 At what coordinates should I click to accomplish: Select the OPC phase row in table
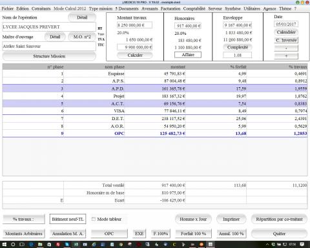(155, 133)
